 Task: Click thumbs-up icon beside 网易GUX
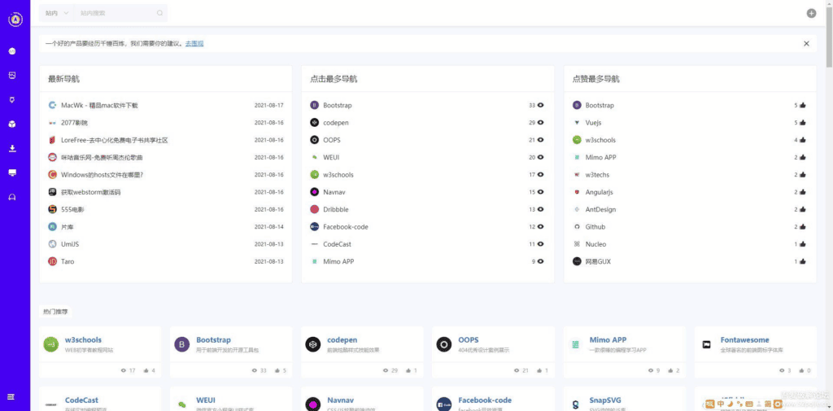[x=803, y=261]
